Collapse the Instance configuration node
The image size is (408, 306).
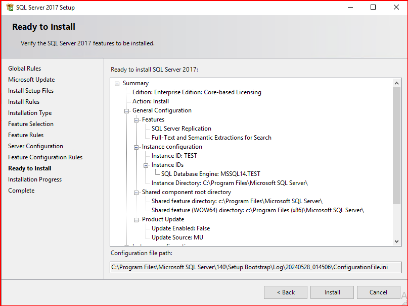point(137,147)
